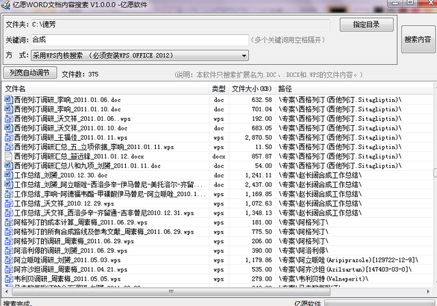Click size value 2,870.50
This screenshot has height=306, width=437.
coord(259,137)
